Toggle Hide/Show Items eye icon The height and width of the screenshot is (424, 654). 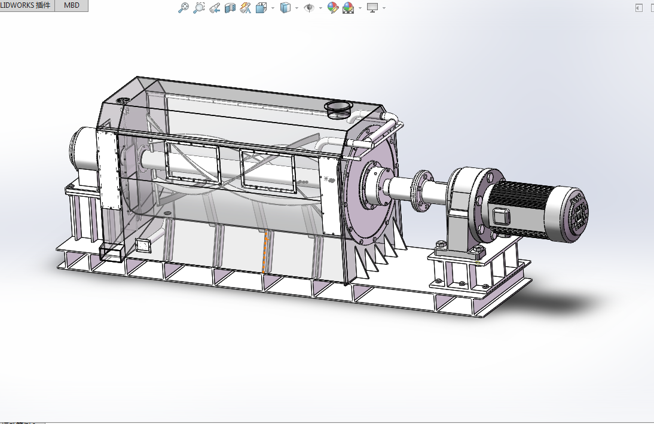click(x=309, y=8)
